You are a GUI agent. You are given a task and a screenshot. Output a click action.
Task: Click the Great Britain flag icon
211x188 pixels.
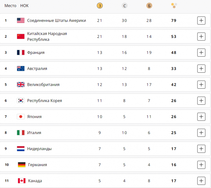pos(21,85)
